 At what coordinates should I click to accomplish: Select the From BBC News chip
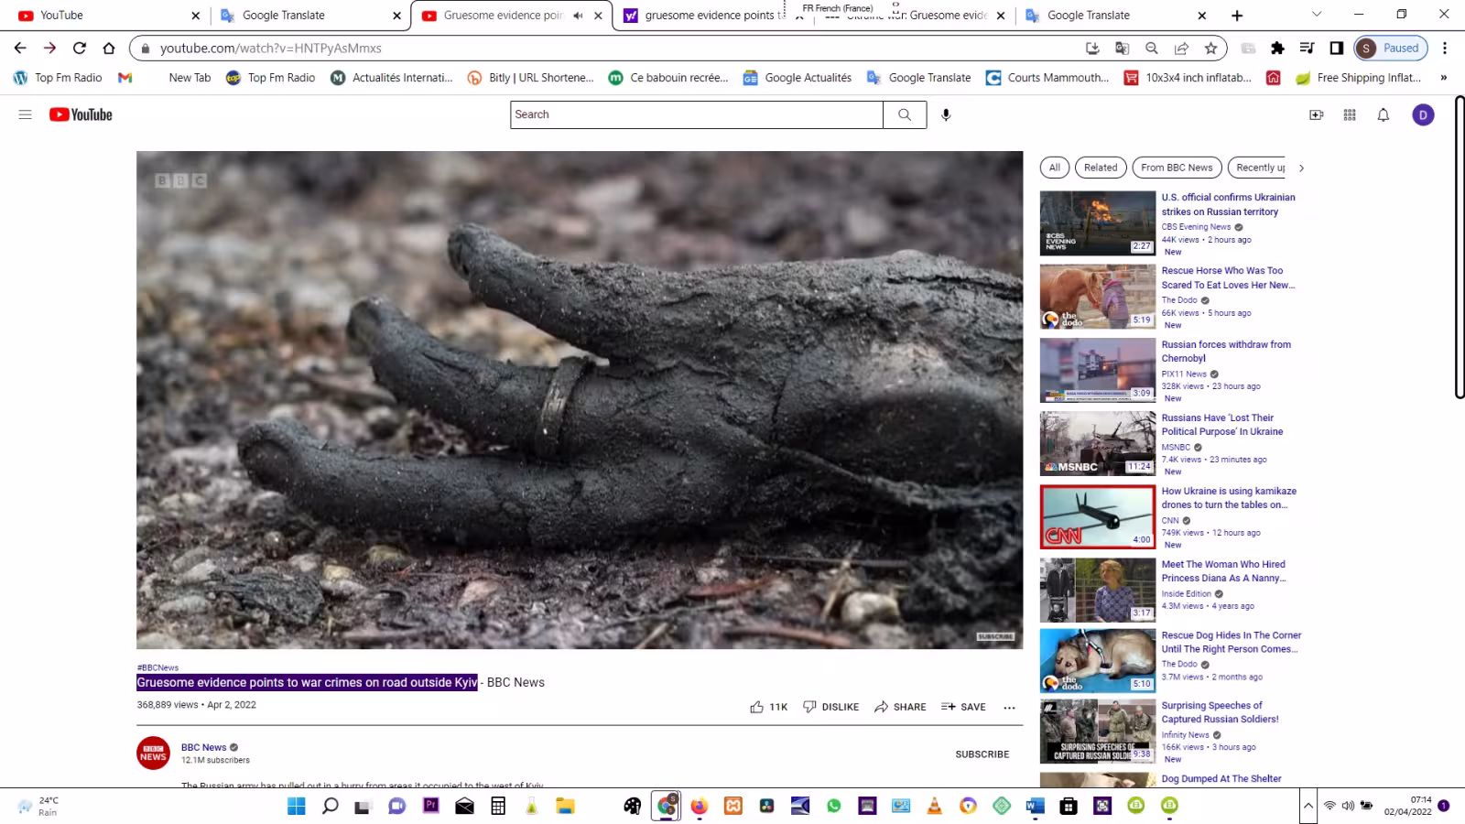tap(1177, 168)
